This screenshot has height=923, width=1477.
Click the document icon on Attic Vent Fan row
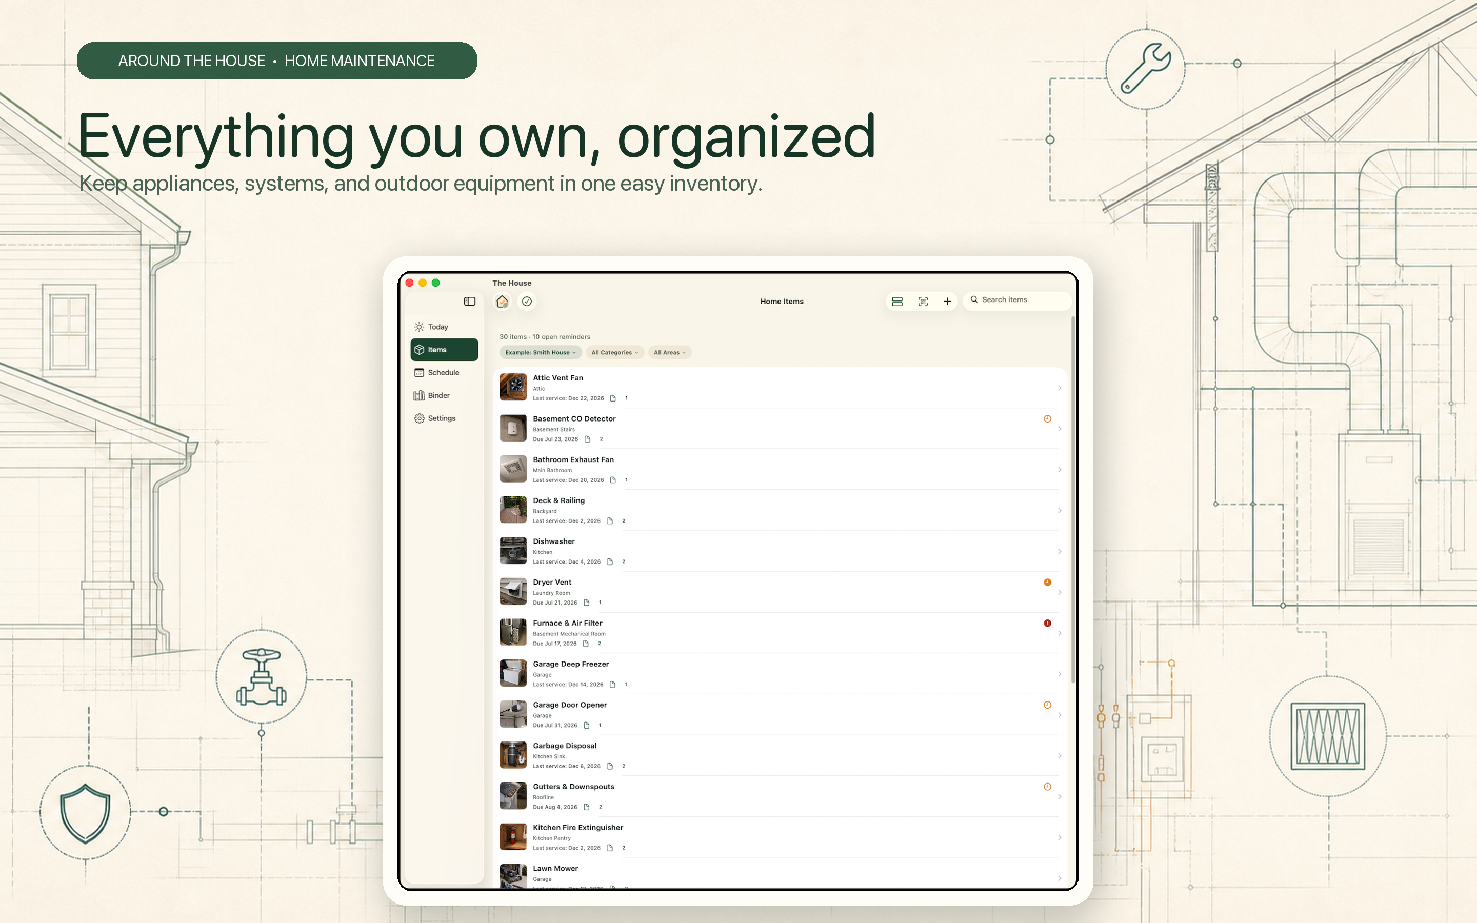(x=613, y=398)
